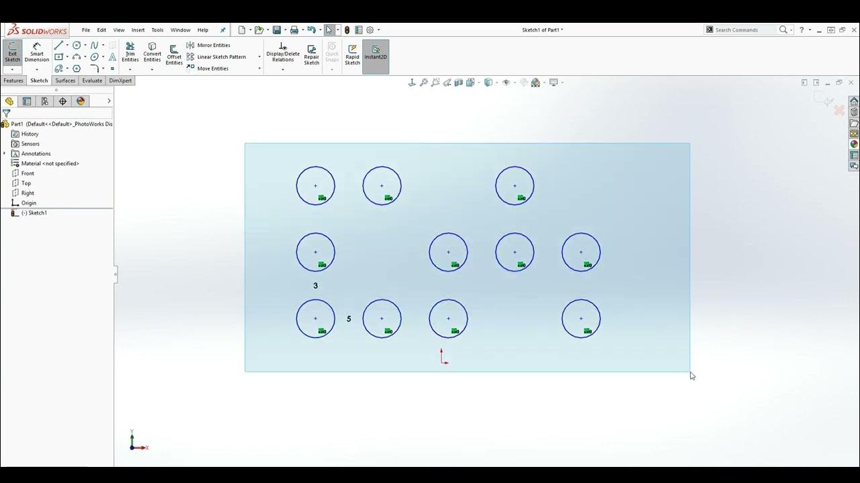This screenshot has width=860, height=483.
Task: Pin the menu bar with pushpin
Action: point(223,30)
